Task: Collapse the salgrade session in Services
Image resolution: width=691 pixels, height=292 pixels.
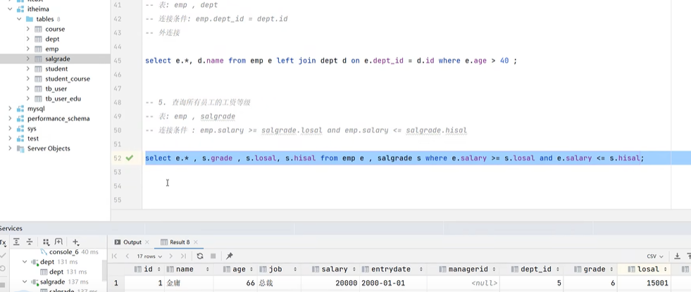Action: pos(25,281)
